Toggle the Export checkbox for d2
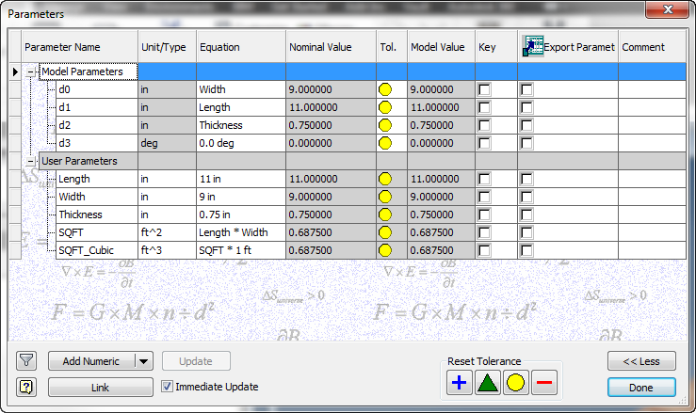The image size is (696, 413). click(x=526, y=125)
